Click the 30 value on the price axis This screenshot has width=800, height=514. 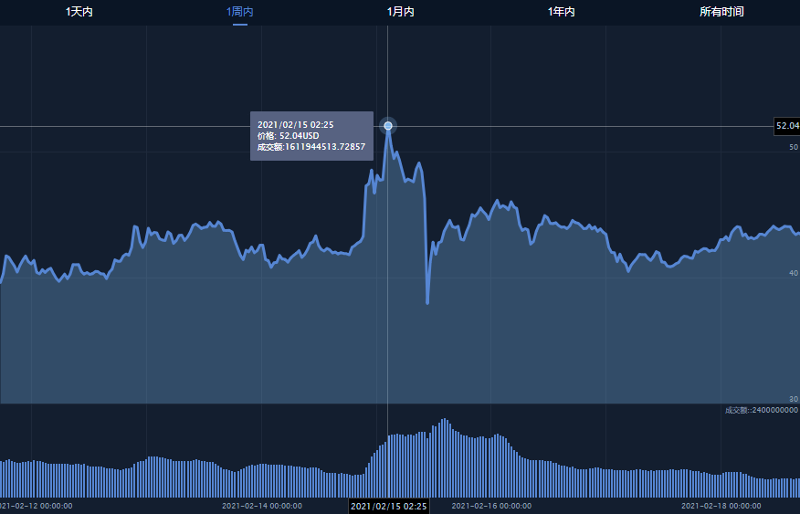tap(794, 399)
